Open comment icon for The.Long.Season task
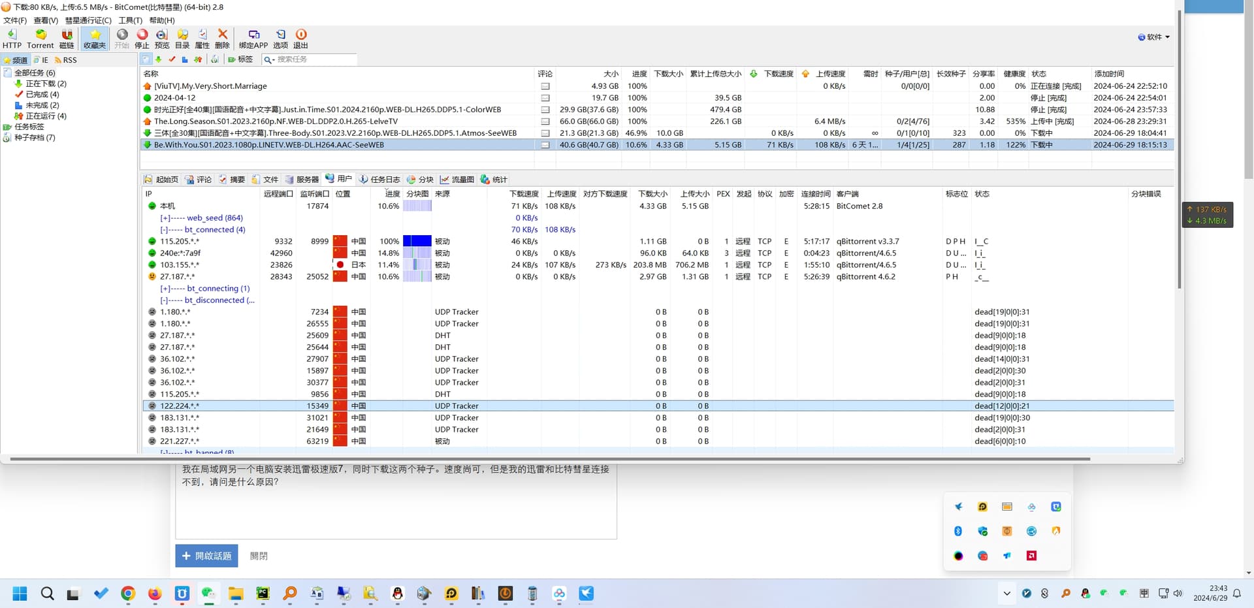 [545, 121]
